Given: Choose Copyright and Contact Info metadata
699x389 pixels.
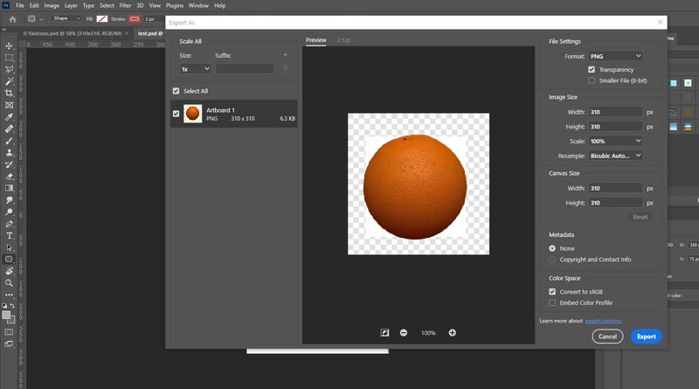Looking at the screenshot, I should (x=552, y=260).
